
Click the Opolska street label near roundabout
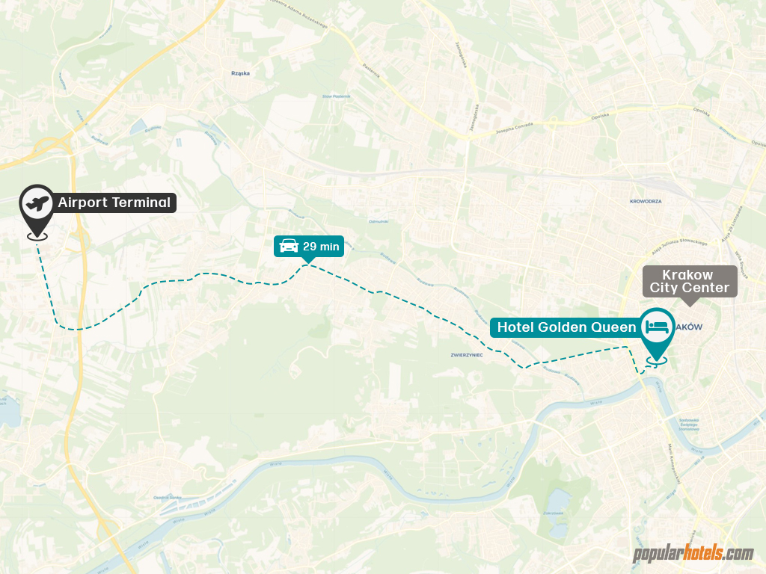600,117
